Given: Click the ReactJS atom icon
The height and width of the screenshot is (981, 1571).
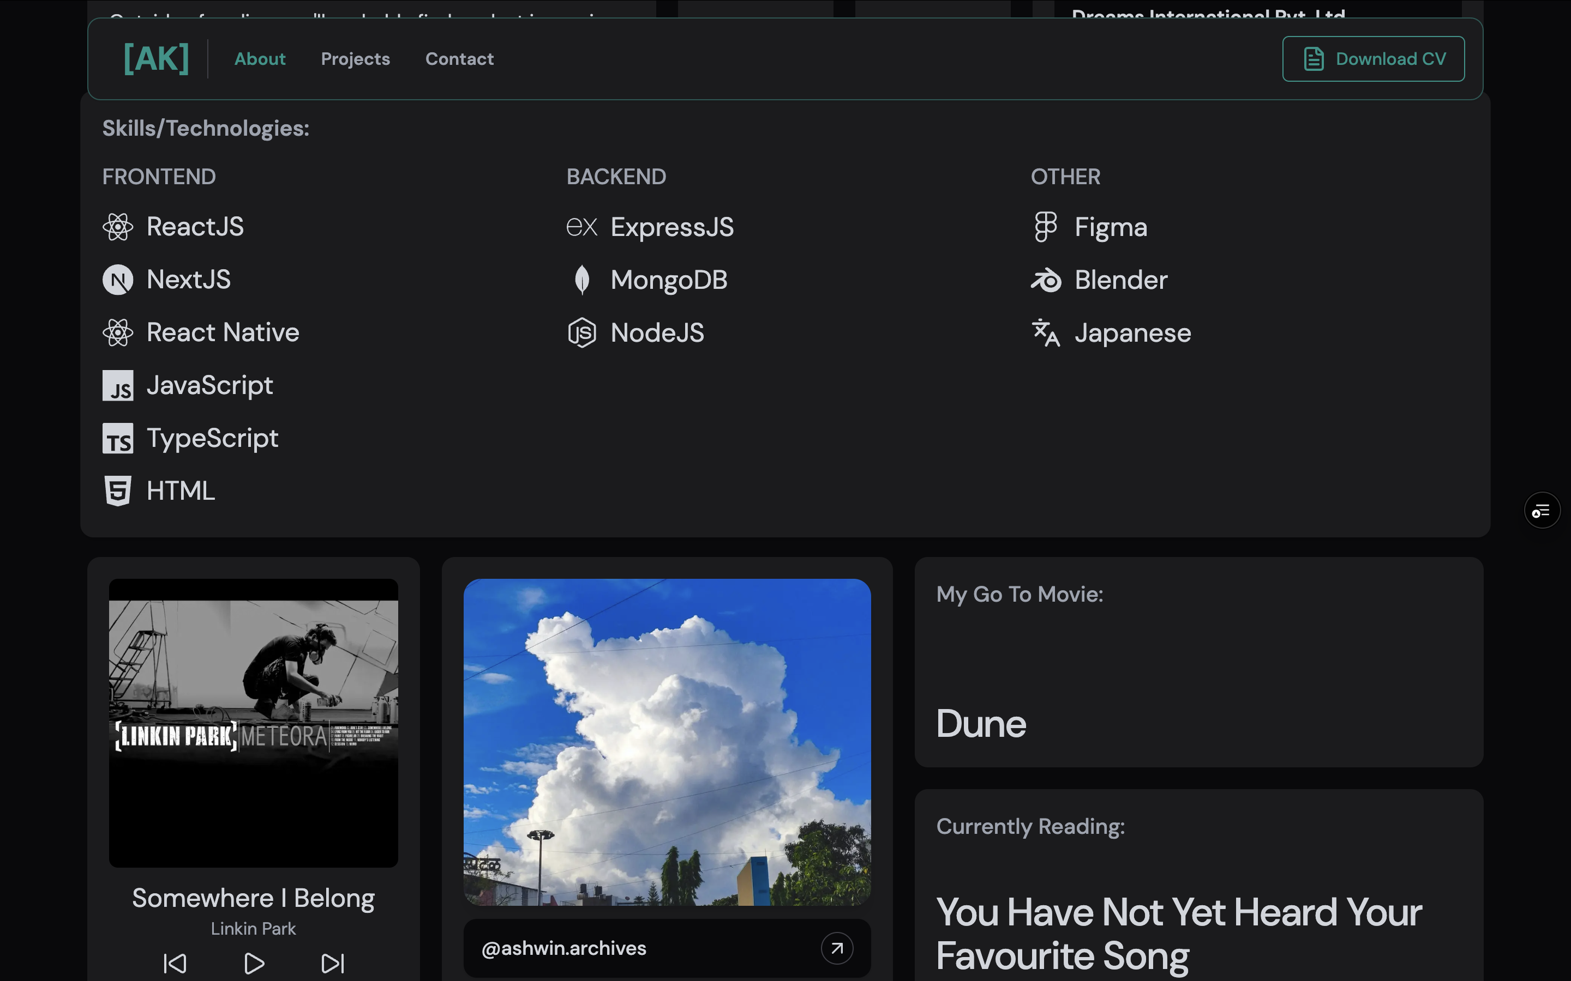Looking at the screenshot, I should click(x=117, y=227).
